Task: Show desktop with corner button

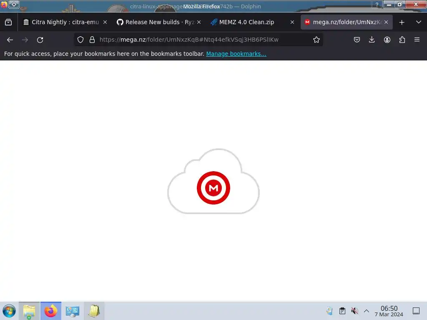Action: pyautogui.click(x=416, y=311)
